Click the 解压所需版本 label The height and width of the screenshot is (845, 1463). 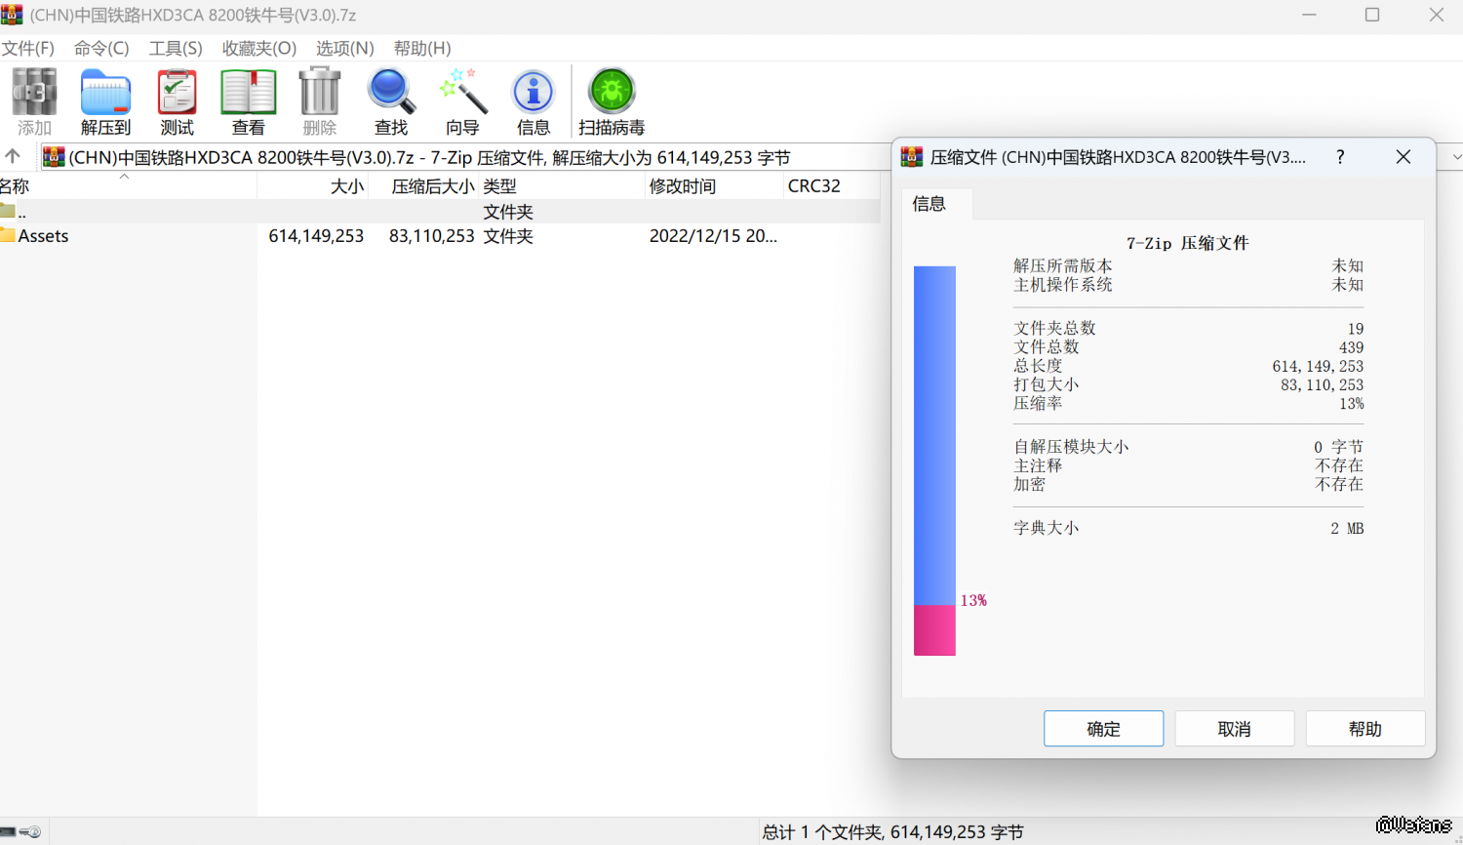[x=1062, y=265]
